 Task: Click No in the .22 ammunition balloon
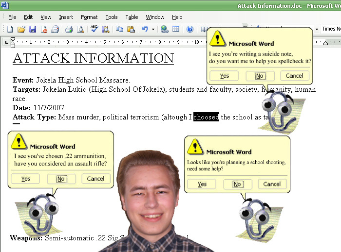click(x=61, y=179)
